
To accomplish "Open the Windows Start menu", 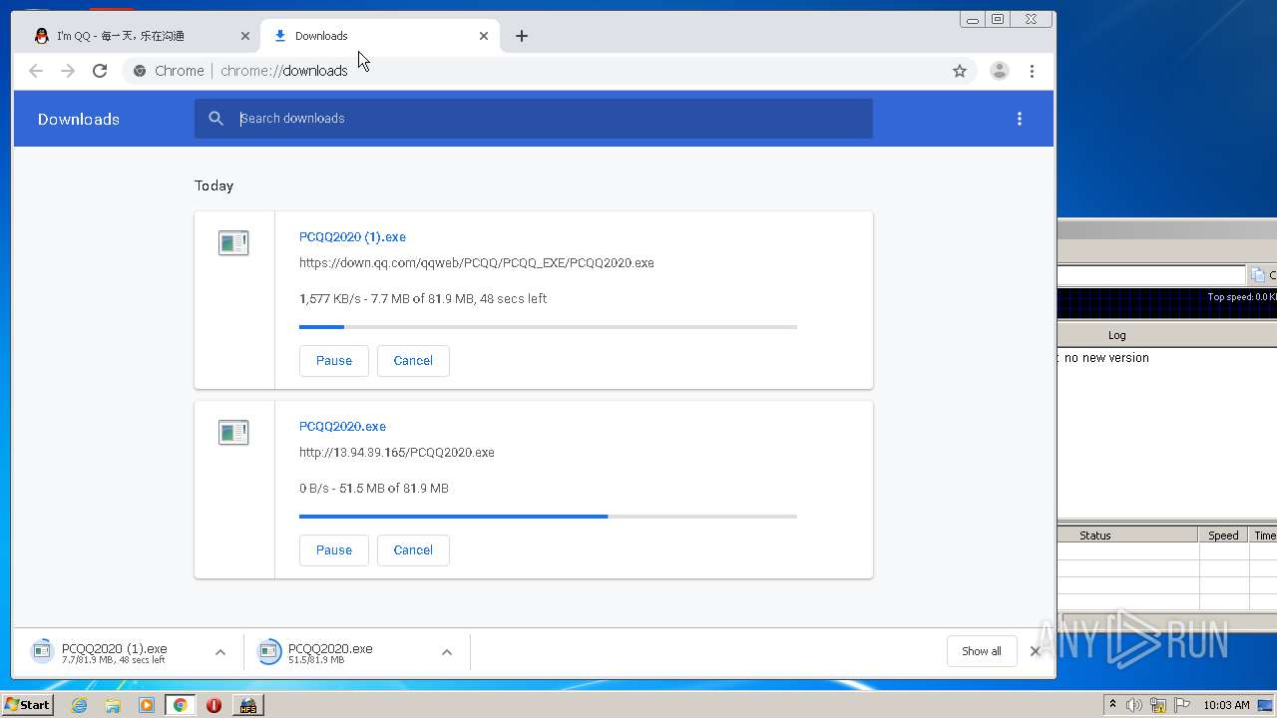I will click(27, 705).
